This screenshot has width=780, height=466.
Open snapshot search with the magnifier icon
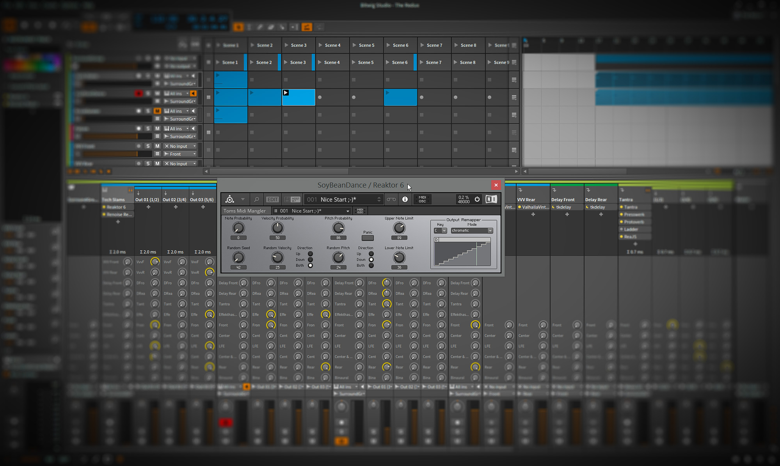point(257,199)
